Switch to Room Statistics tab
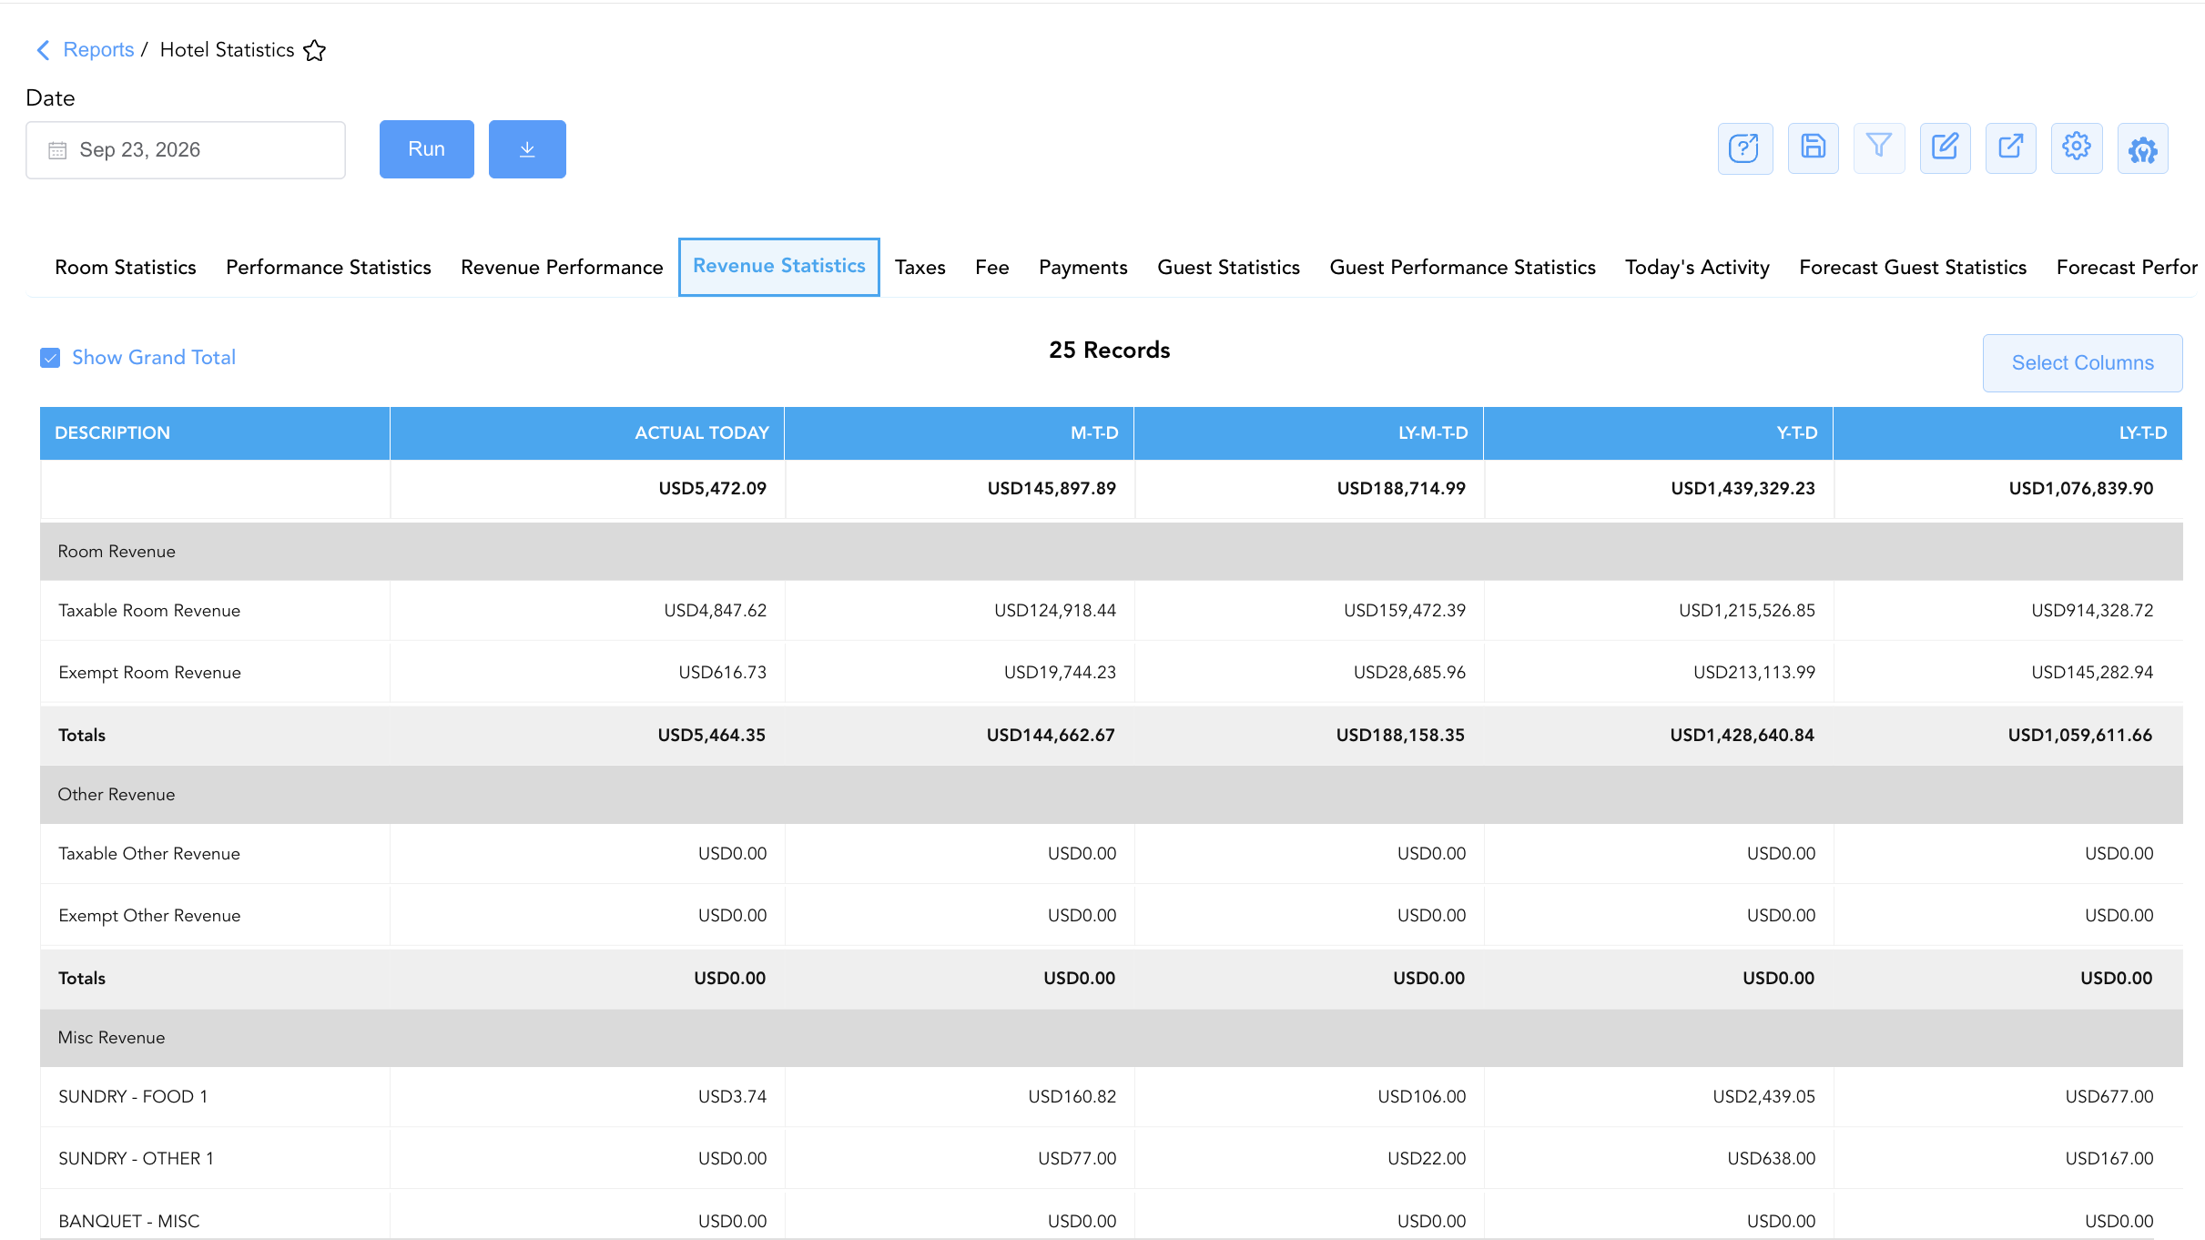This screenshot has height=1240, width=2205. click(126, 268)
